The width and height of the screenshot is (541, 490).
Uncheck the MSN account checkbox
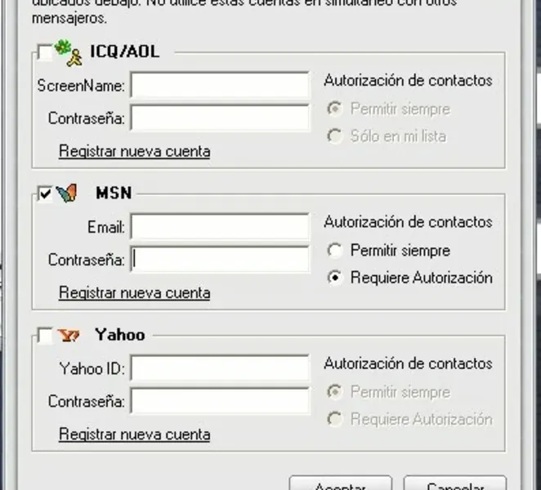click(45, 194)
